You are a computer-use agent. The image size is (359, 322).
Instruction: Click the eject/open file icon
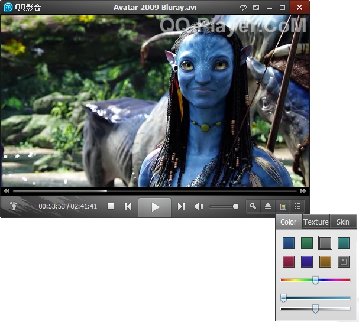(268, 207)
